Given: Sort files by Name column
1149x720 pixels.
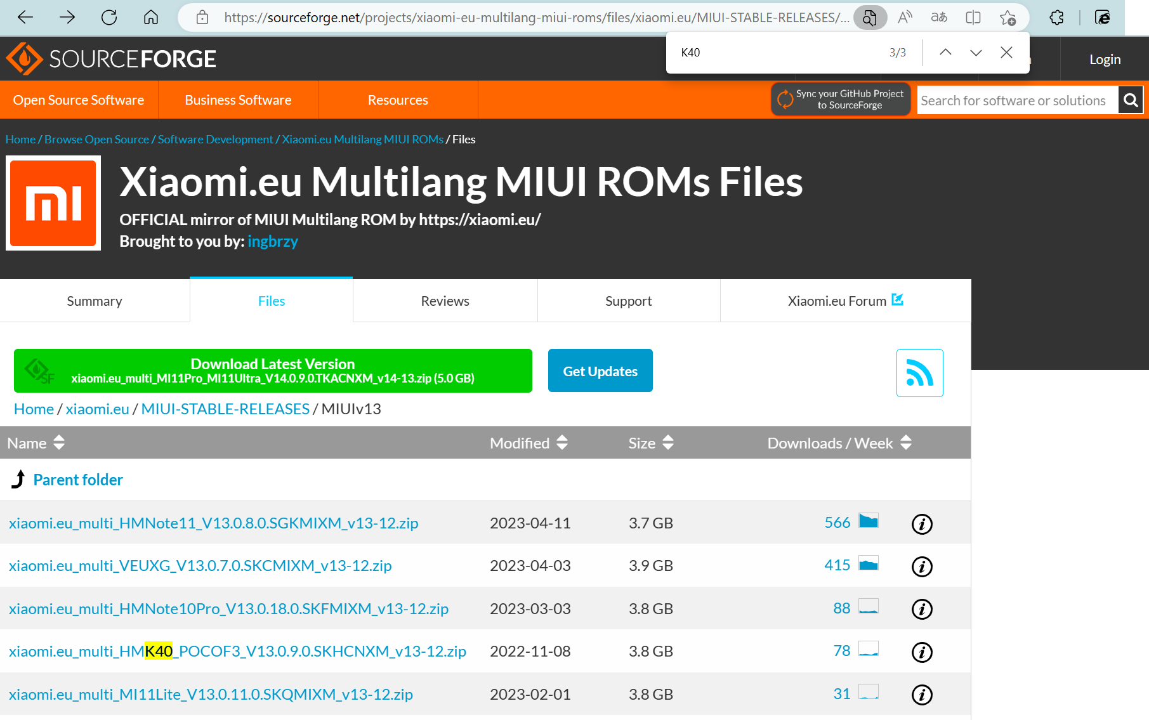Looking at the screenshot, I should [36, 443].
